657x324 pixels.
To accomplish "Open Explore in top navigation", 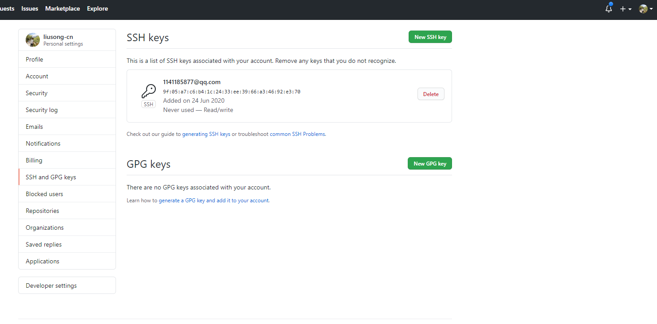I will (97, 8).
